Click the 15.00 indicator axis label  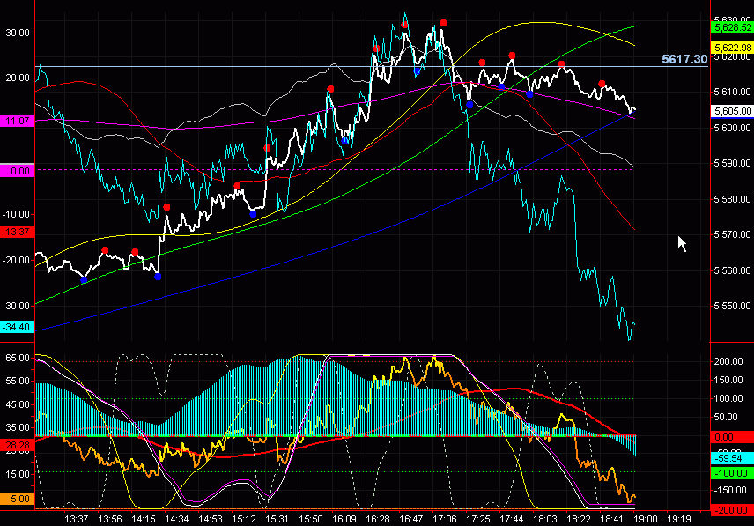point(18,474)
